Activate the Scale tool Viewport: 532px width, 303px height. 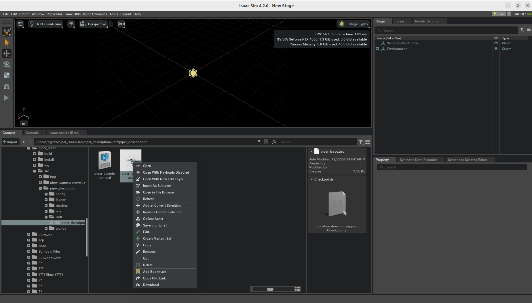(7, 75)
